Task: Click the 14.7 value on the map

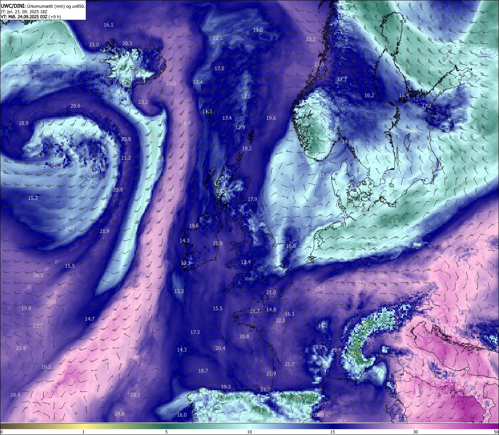Action: (90, 319)
